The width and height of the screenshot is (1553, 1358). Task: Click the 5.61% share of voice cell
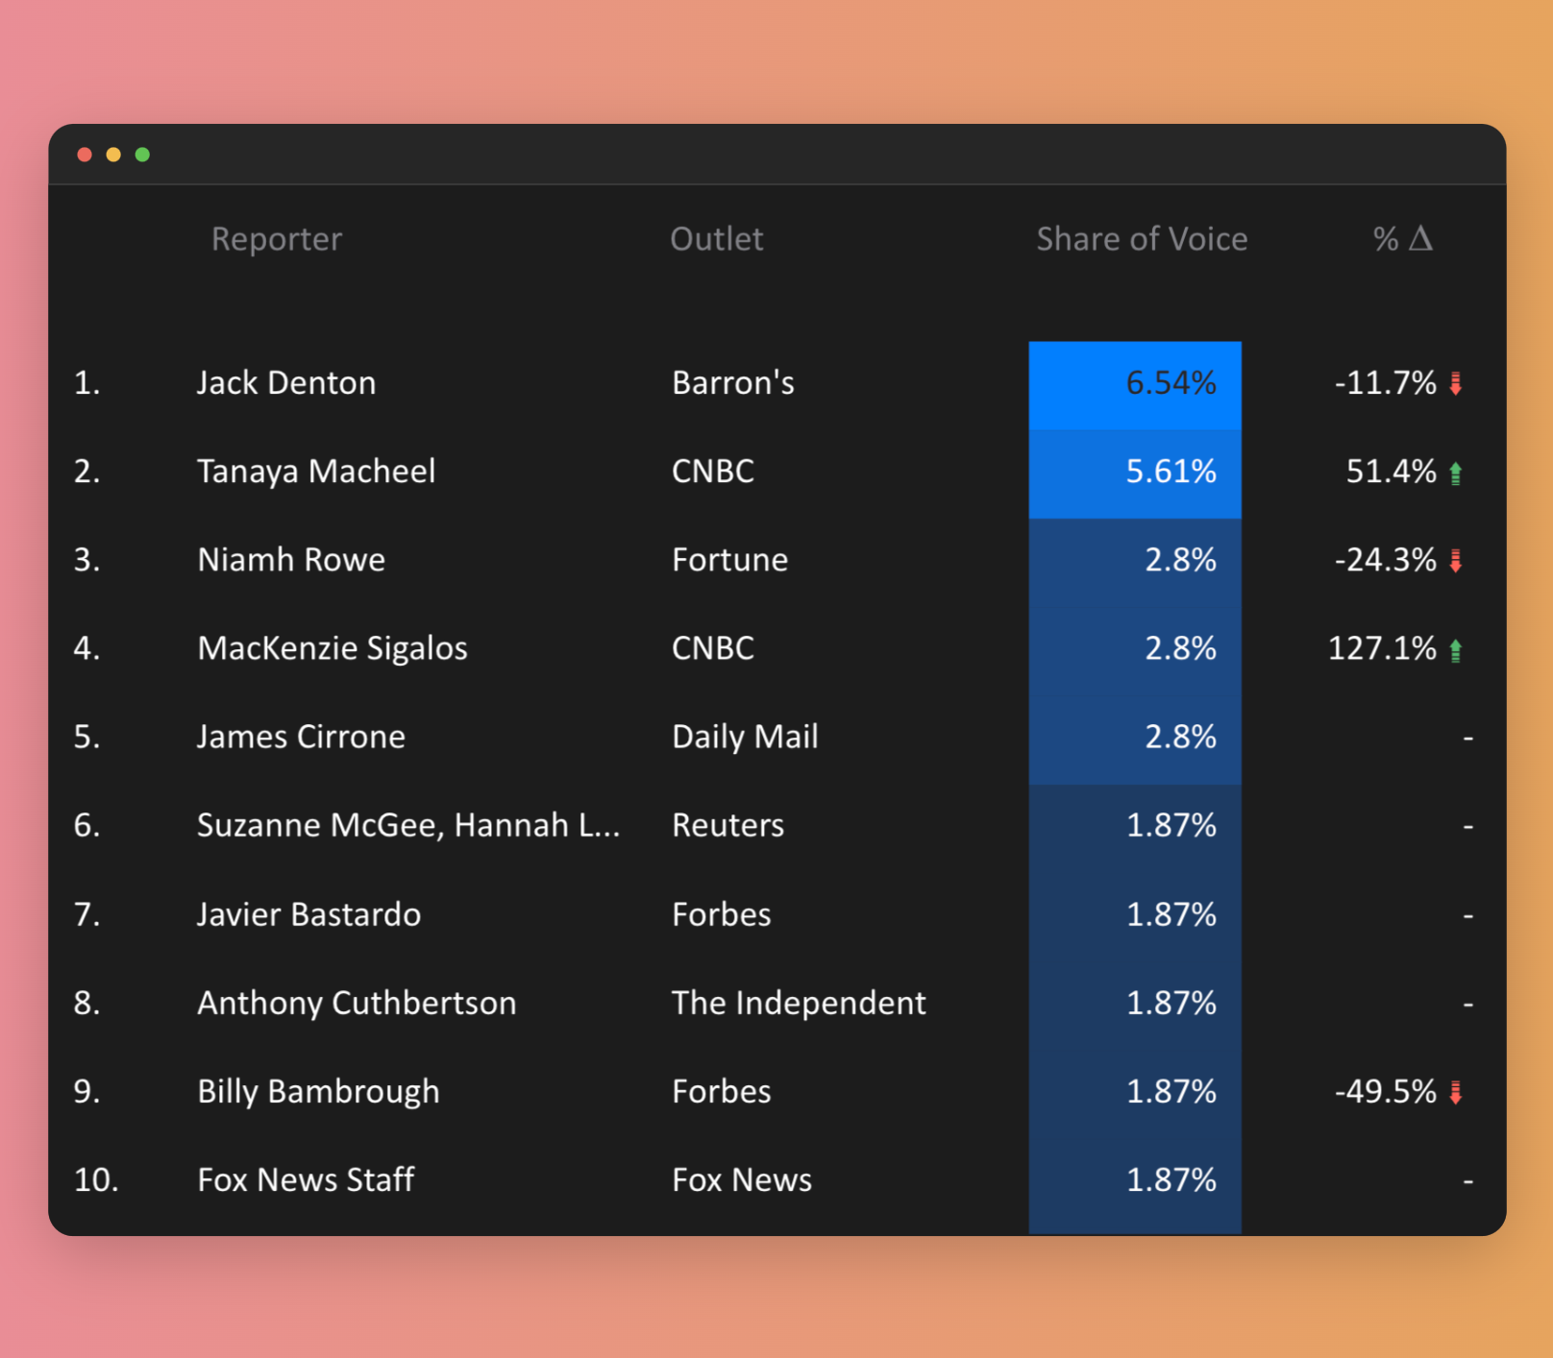(x=1134, y=473)
